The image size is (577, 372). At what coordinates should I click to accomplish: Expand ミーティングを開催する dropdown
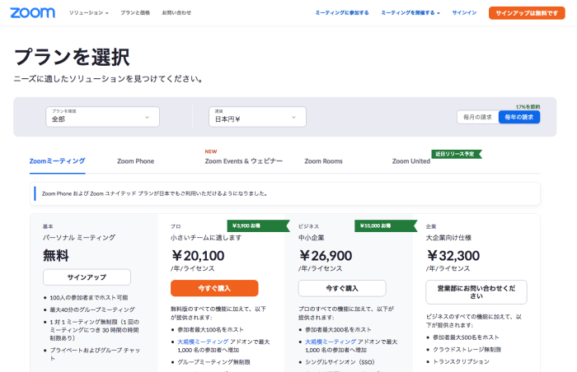(410, 13)
